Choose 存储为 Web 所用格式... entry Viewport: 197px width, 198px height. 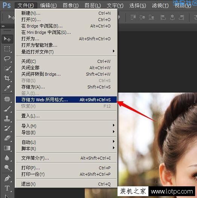(66, 100)
